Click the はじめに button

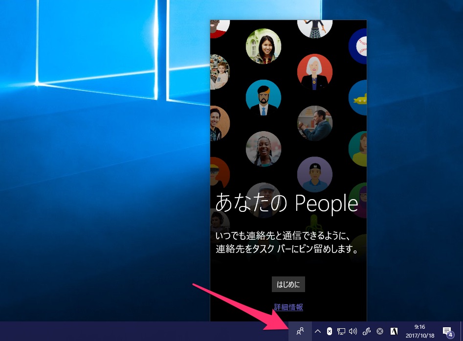[288, 284]
